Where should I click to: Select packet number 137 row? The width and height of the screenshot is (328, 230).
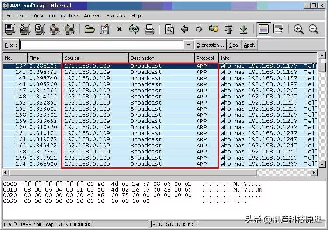[160, 66]
